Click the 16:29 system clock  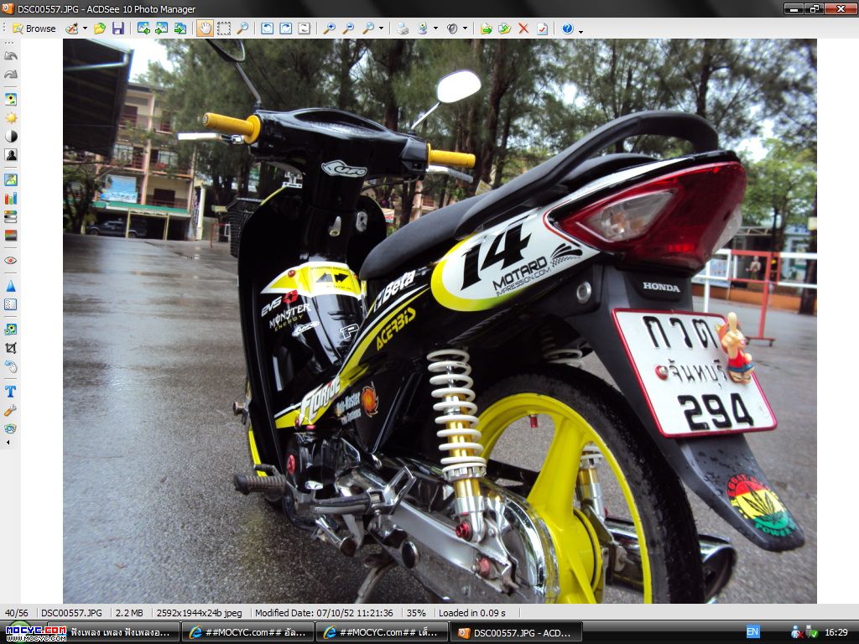[836, 632]
